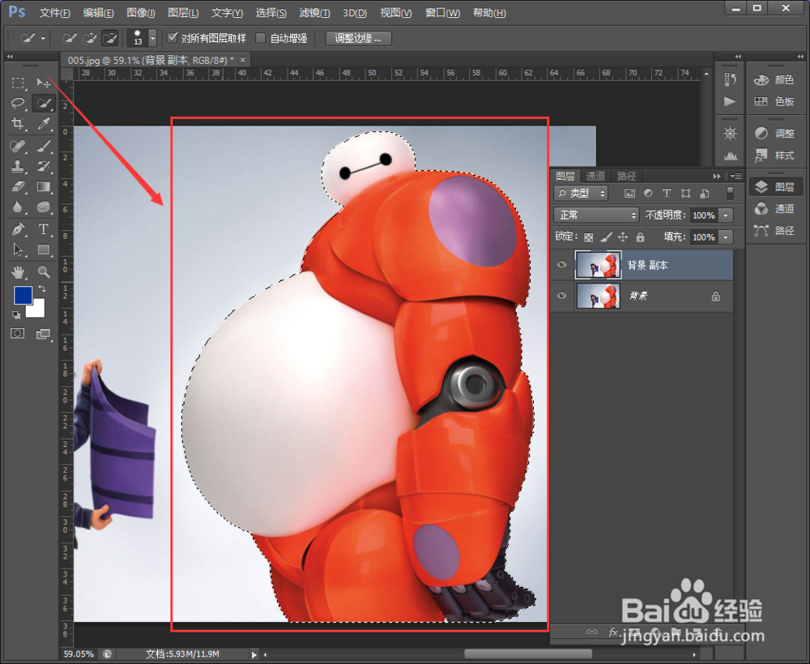Enable 自动增强 checkbox
Screen dimensions: 810x664
click(261, 38)
